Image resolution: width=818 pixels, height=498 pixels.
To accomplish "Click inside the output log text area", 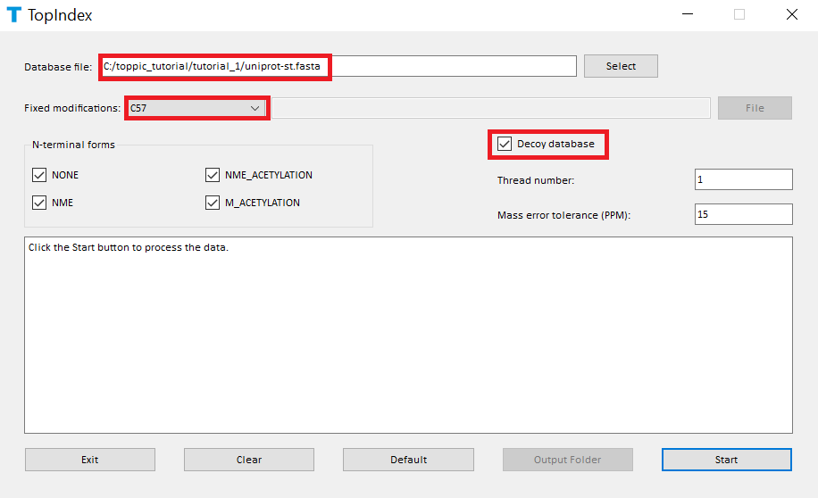I will click(x=408, y=339).
